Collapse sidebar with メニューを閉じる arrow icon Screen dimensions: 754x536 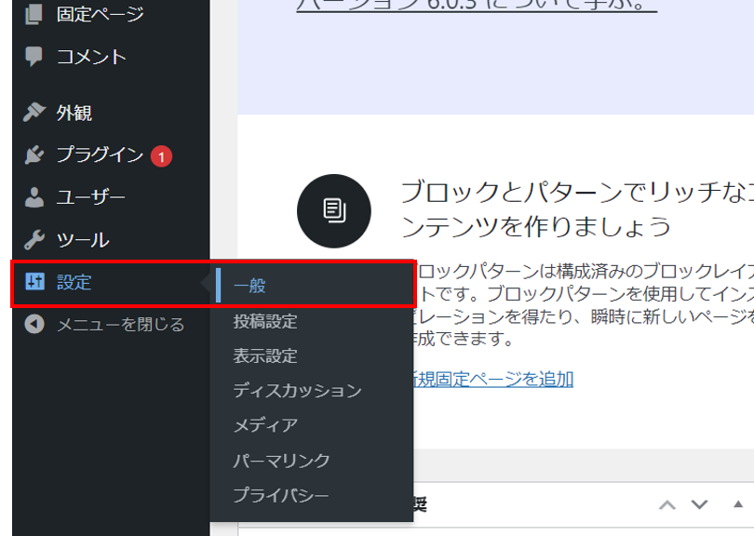click(x=34, y=325)
